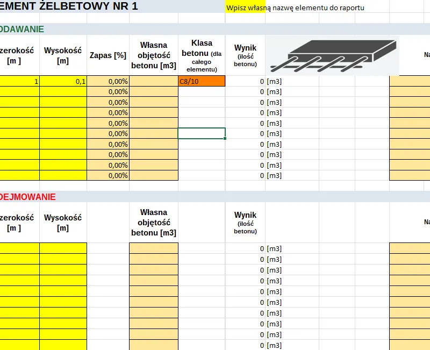Select the orange C8/10 concrete class cell
The height and width of the screenshot is (350, 430).
pos(202,81)
